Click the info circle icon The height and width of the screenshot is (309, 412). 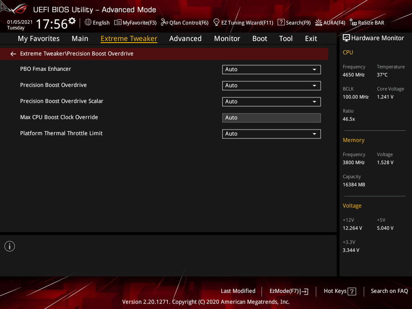pyautogui.click(x=10, y=246)
